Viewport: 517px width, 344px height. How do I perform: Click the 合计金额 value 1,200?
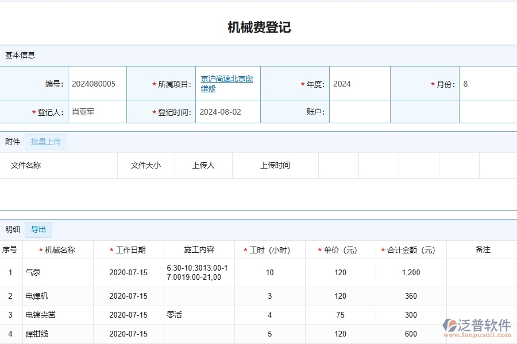click(410, 272)
